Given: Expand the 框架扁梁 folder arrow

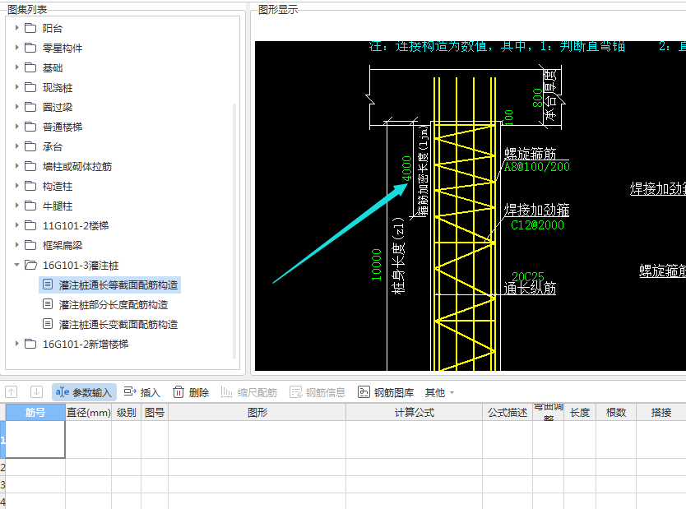Looking at the screenshot, I should pyautogui.click(x=16, y=245).
